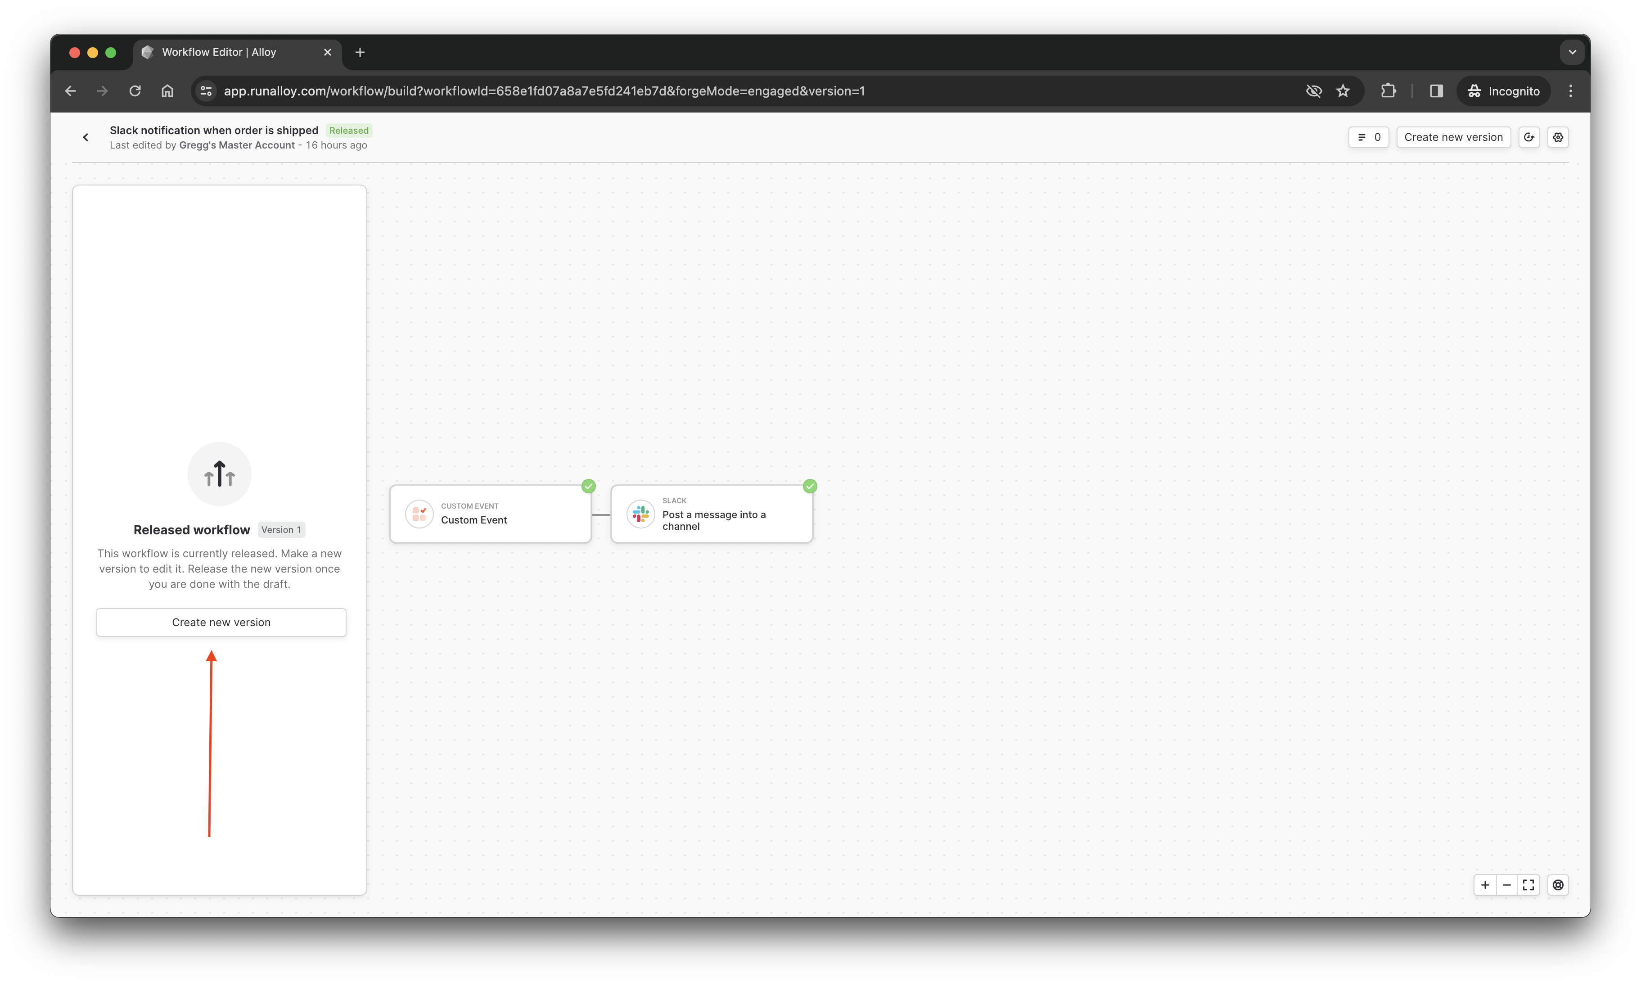Click the Released status badge
Screen dimensions: 1641x984
349,131
